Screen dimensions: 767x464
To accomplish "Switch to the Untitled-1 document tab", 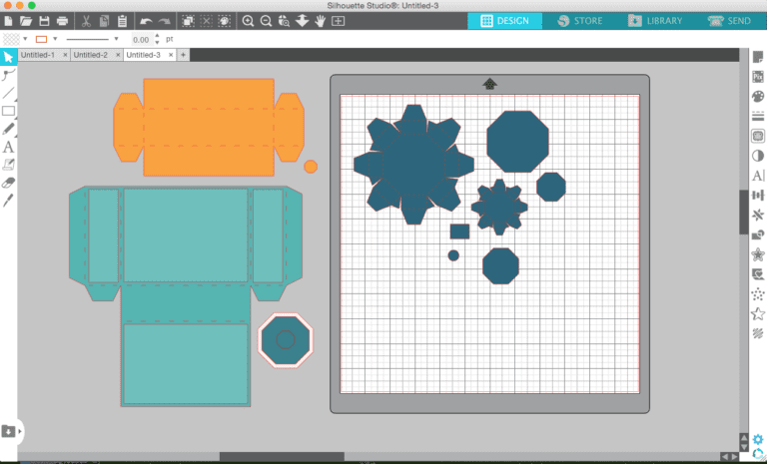I will [40, 55].
